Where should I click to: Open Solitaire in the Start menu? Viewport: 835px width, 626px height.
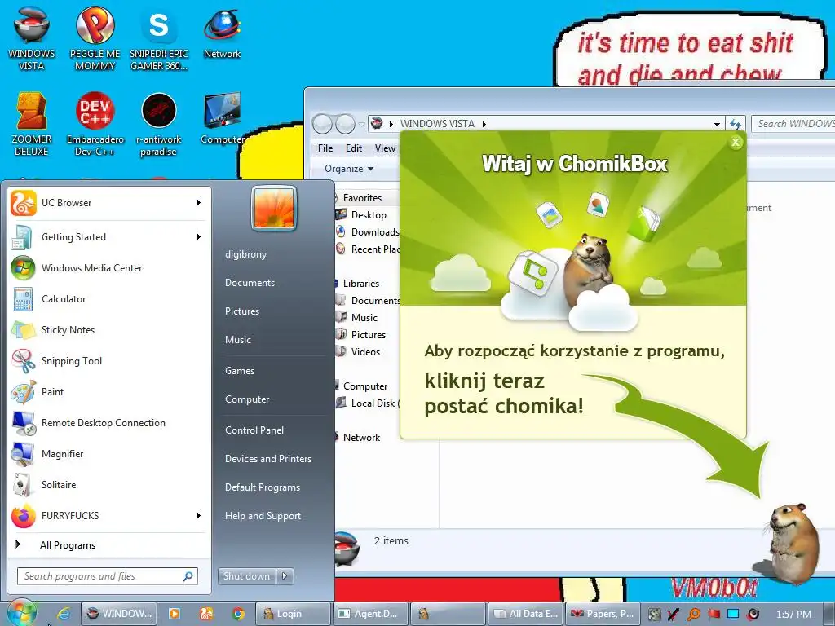pos(108,484)
